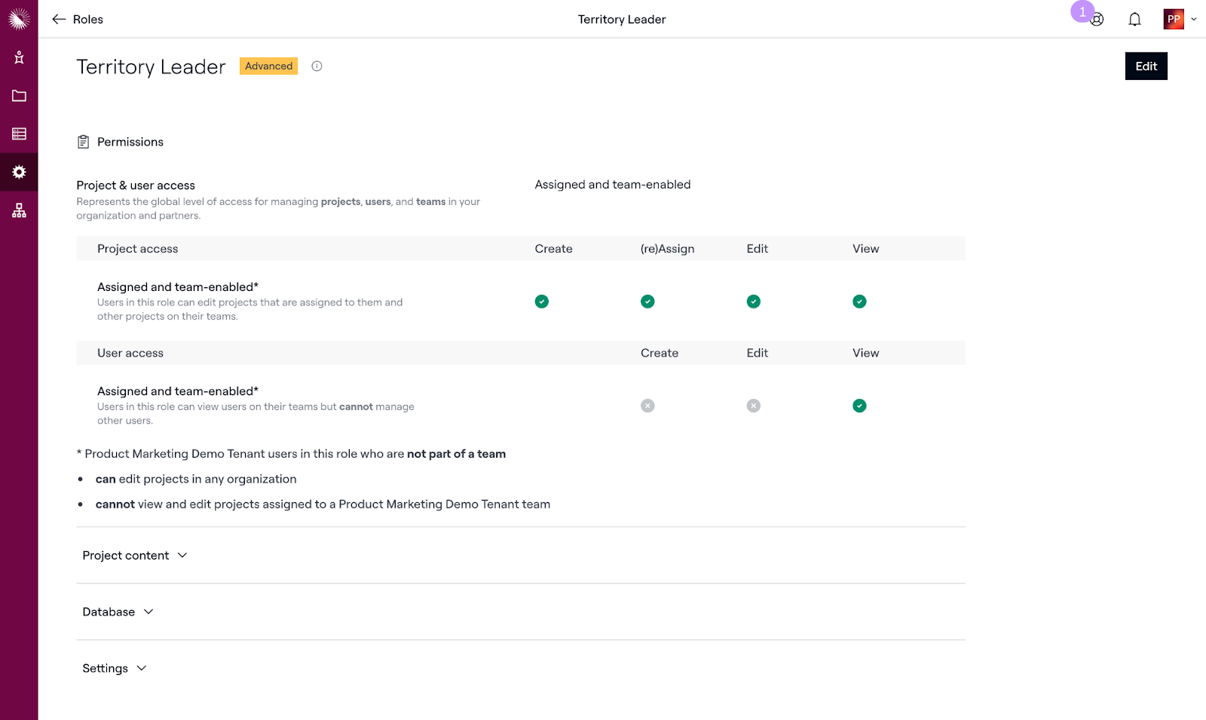Go back to Roles
The height and width of the screenshot is (720, 1206).
78,20
